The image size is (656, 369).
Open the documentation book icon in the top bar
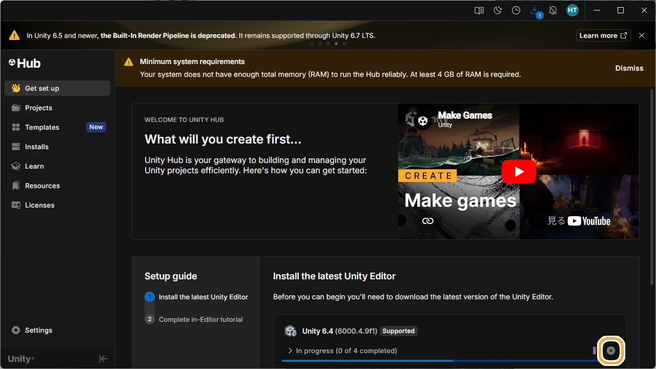pyautogui.click(x=479, y=10)
